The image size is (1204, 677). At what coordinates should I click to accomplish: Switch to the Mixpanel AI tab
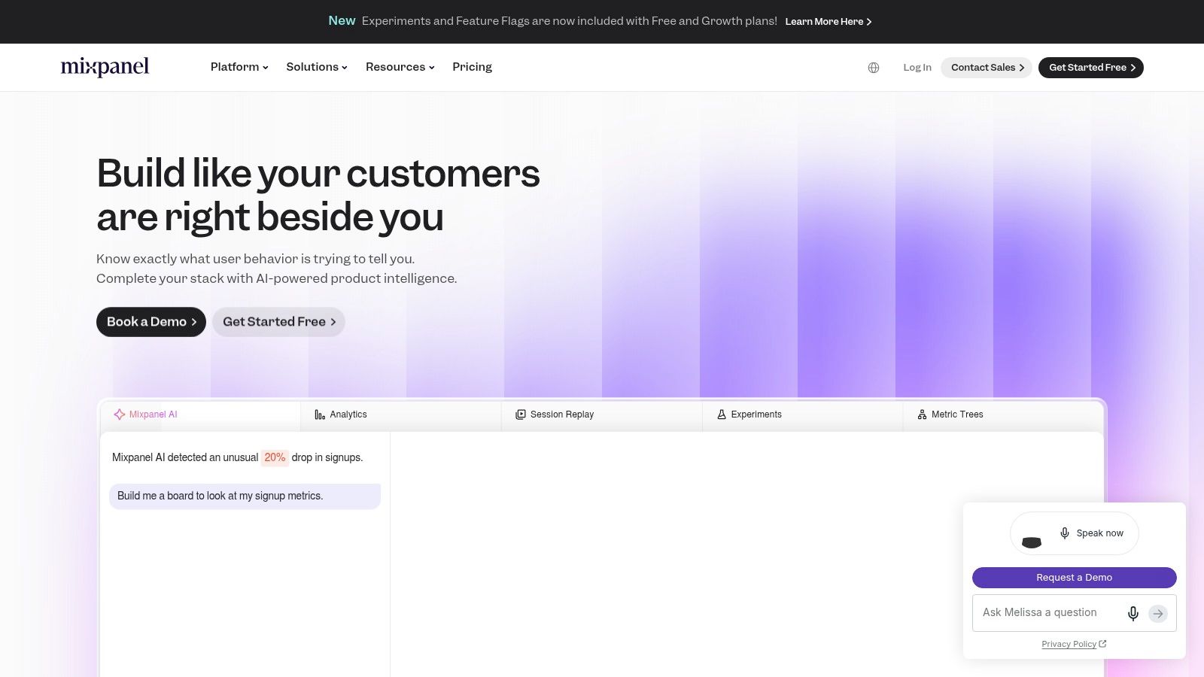200,415
